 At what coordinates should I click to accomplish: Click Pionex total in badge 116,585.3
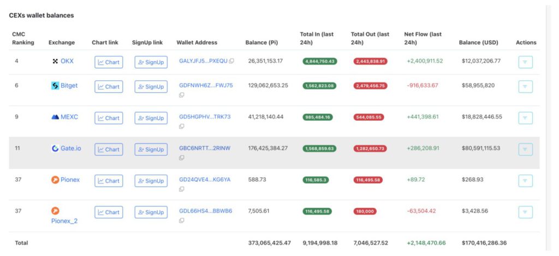[316, 180]
